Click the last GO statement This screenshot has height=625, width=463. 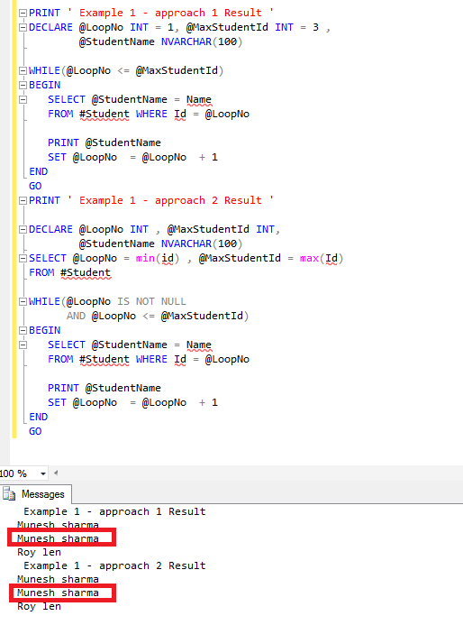tap(35, 431)
